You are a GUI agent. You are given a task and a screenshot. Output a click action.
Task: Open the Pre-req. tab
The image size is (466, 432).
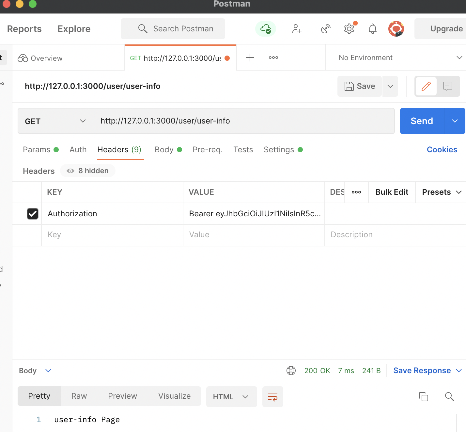tap(208, 150)
